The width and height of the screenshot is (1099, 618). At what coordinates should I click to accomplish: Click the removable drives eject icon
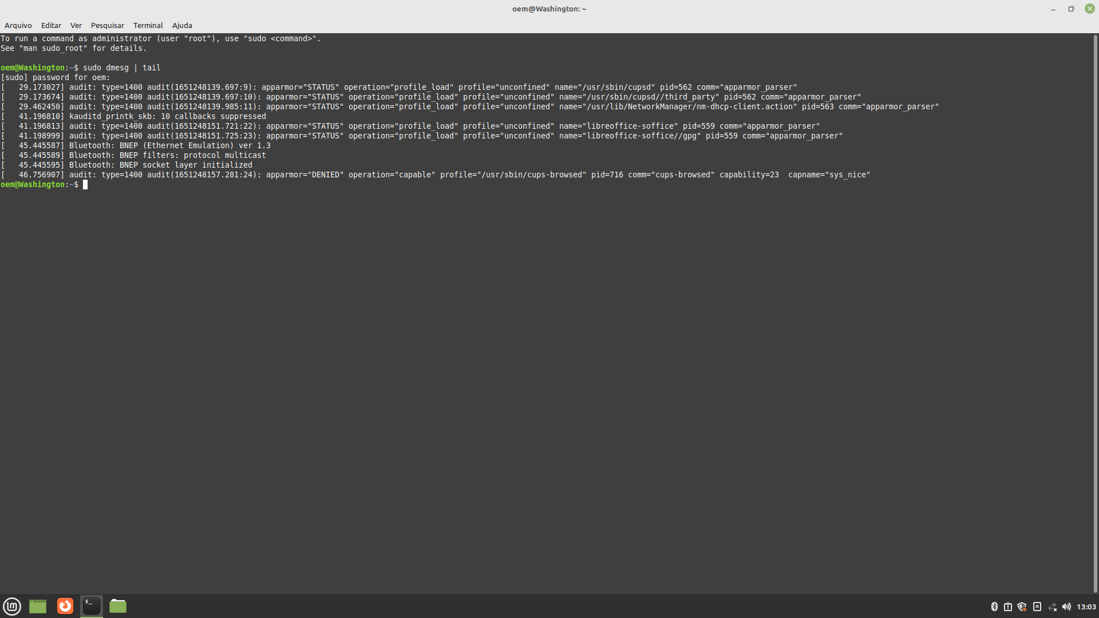click(1037, 607)
